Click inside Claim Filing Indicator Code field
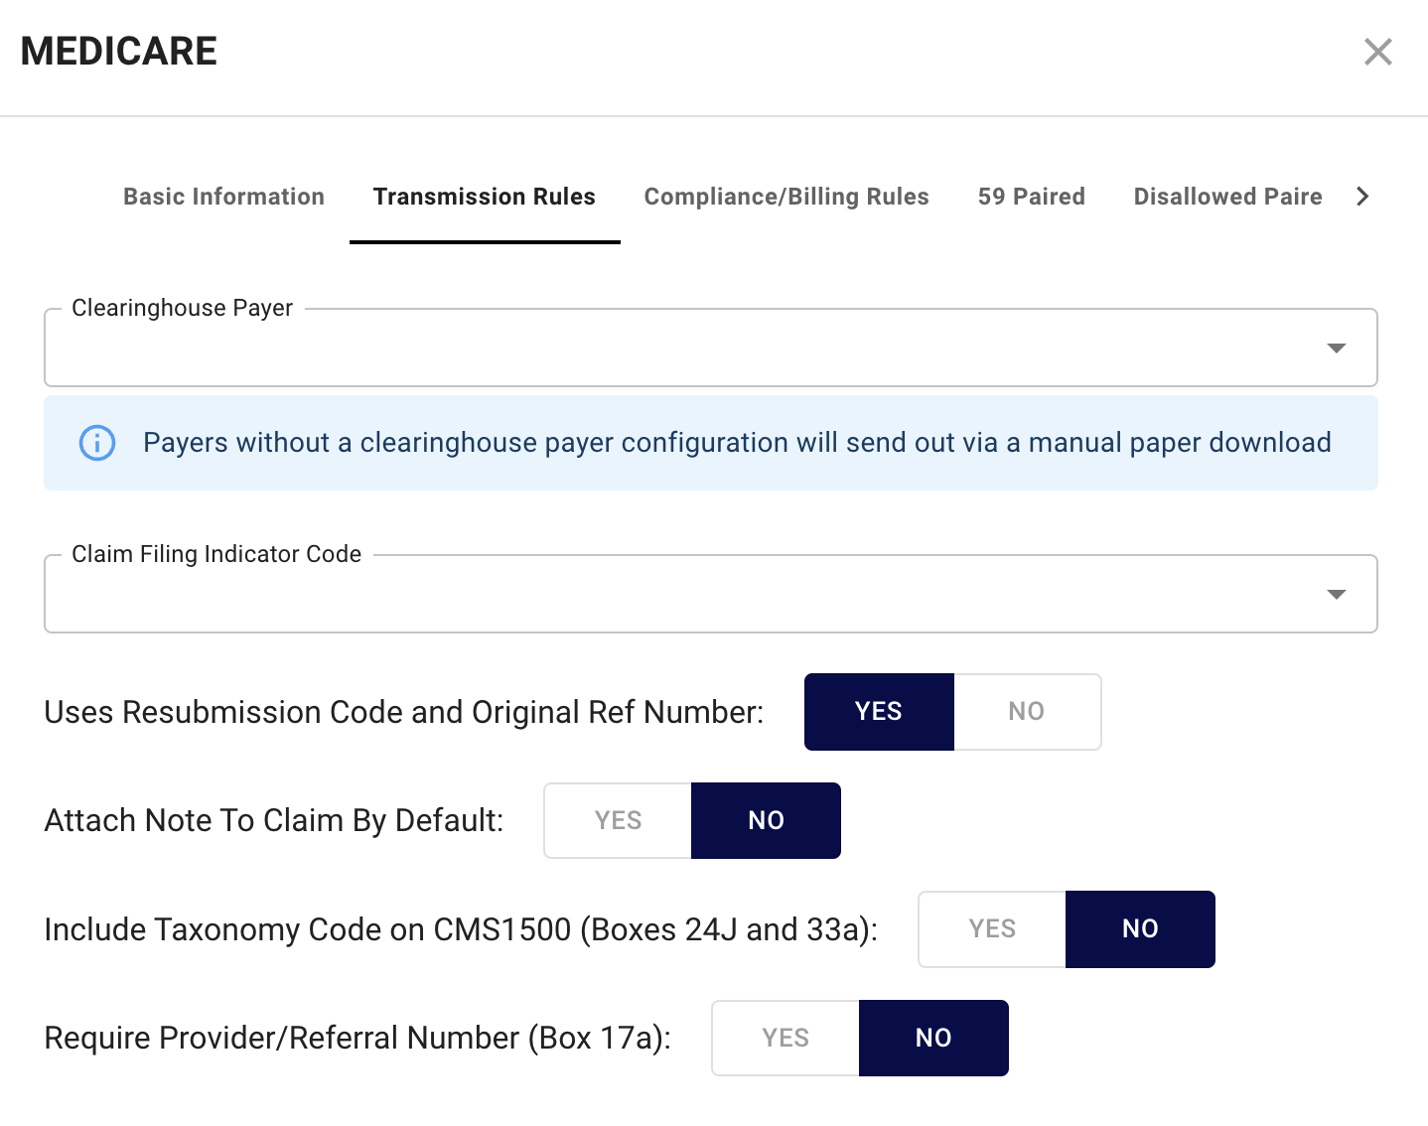This screenshot has height=1126, width=1428. pyautogui.click(x=711, y=594)
